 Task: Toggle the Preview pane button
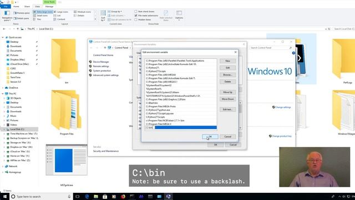pos(22,13)
